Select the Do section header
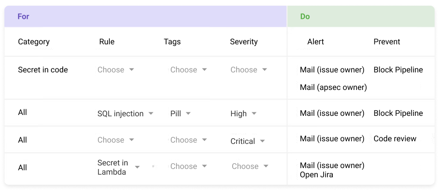The width and height of the screenshot is (439, 190). click(361, 16)
